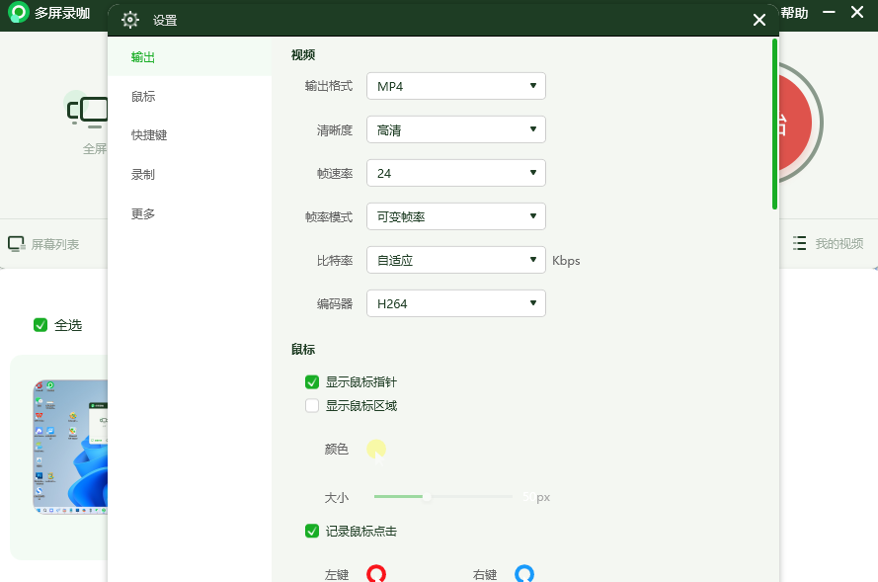The image size is (878, 582).
Task: Pick the yellow mouse area color swatch
Action: [x=376, y=450]
